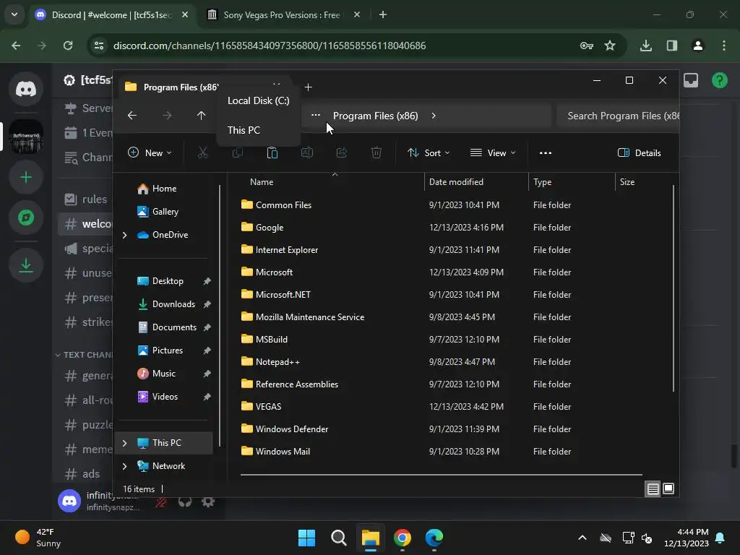Image resolution: width=740 pixels, height=555 pixels.
Task: Open password manager key icon in address bar
Action: [x=587, y=46]
